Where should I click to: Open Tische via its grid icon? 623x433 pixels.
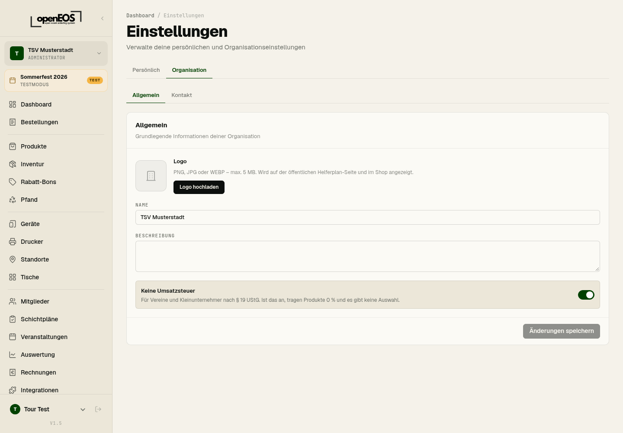click(13, 277)
